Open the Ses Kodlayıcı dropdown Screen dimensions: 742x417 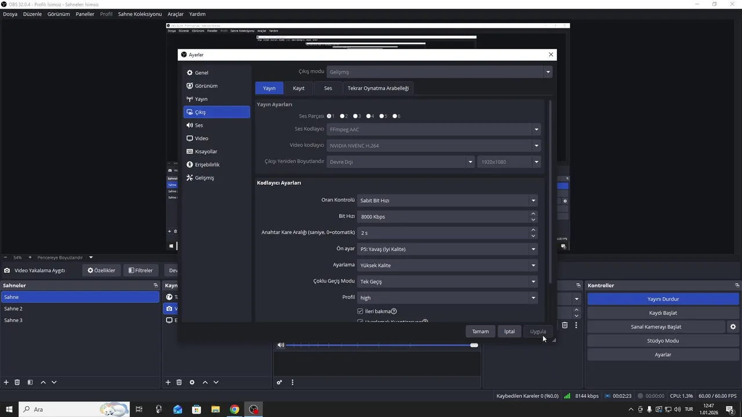(x=434, y=130)
